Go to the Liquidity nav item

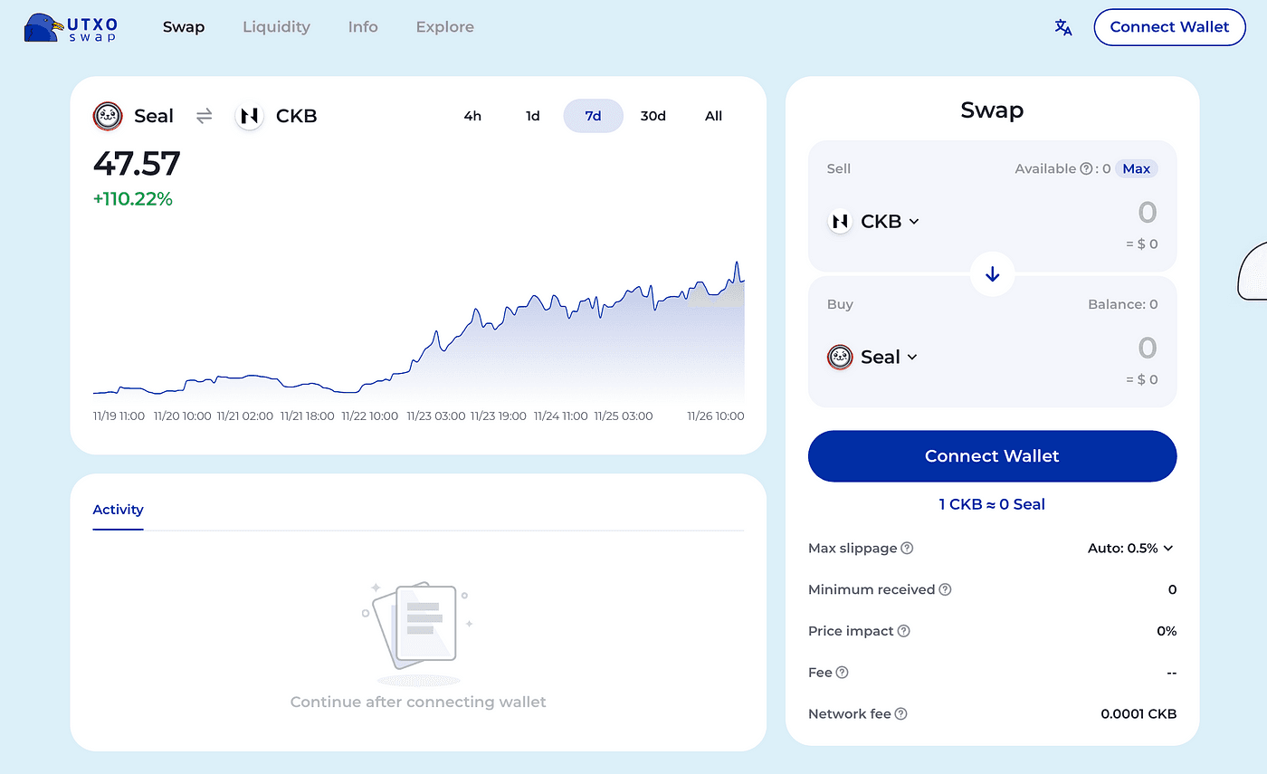point(276,27)
